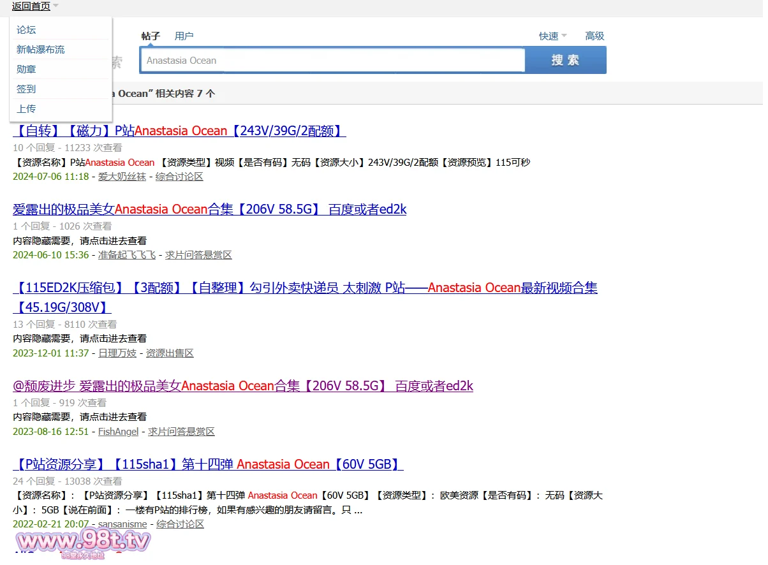Click the text 24 个回复 - 13038 次查看
768x565 pixels.
[67, 481]
